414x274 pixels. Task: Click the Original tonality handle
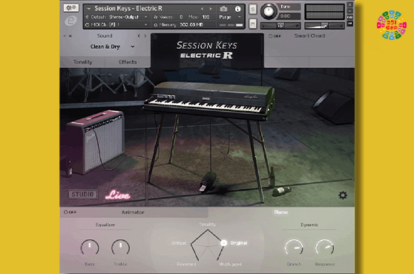(223, 243)
